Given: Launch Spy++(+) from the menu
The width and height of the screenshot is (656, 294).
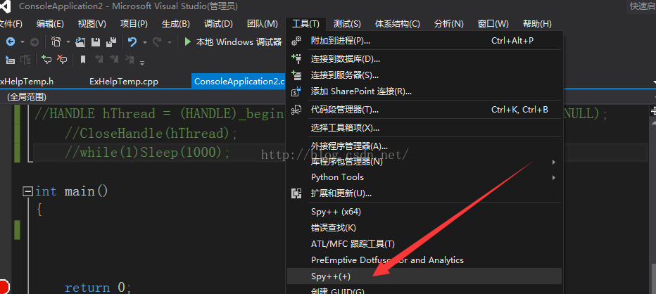Looking at the screenshot, I should (424, 276).
